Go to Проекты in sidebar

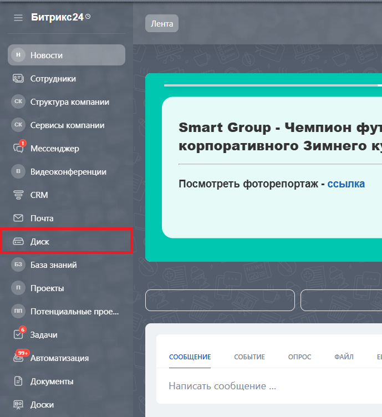click(x=67, y=288)
